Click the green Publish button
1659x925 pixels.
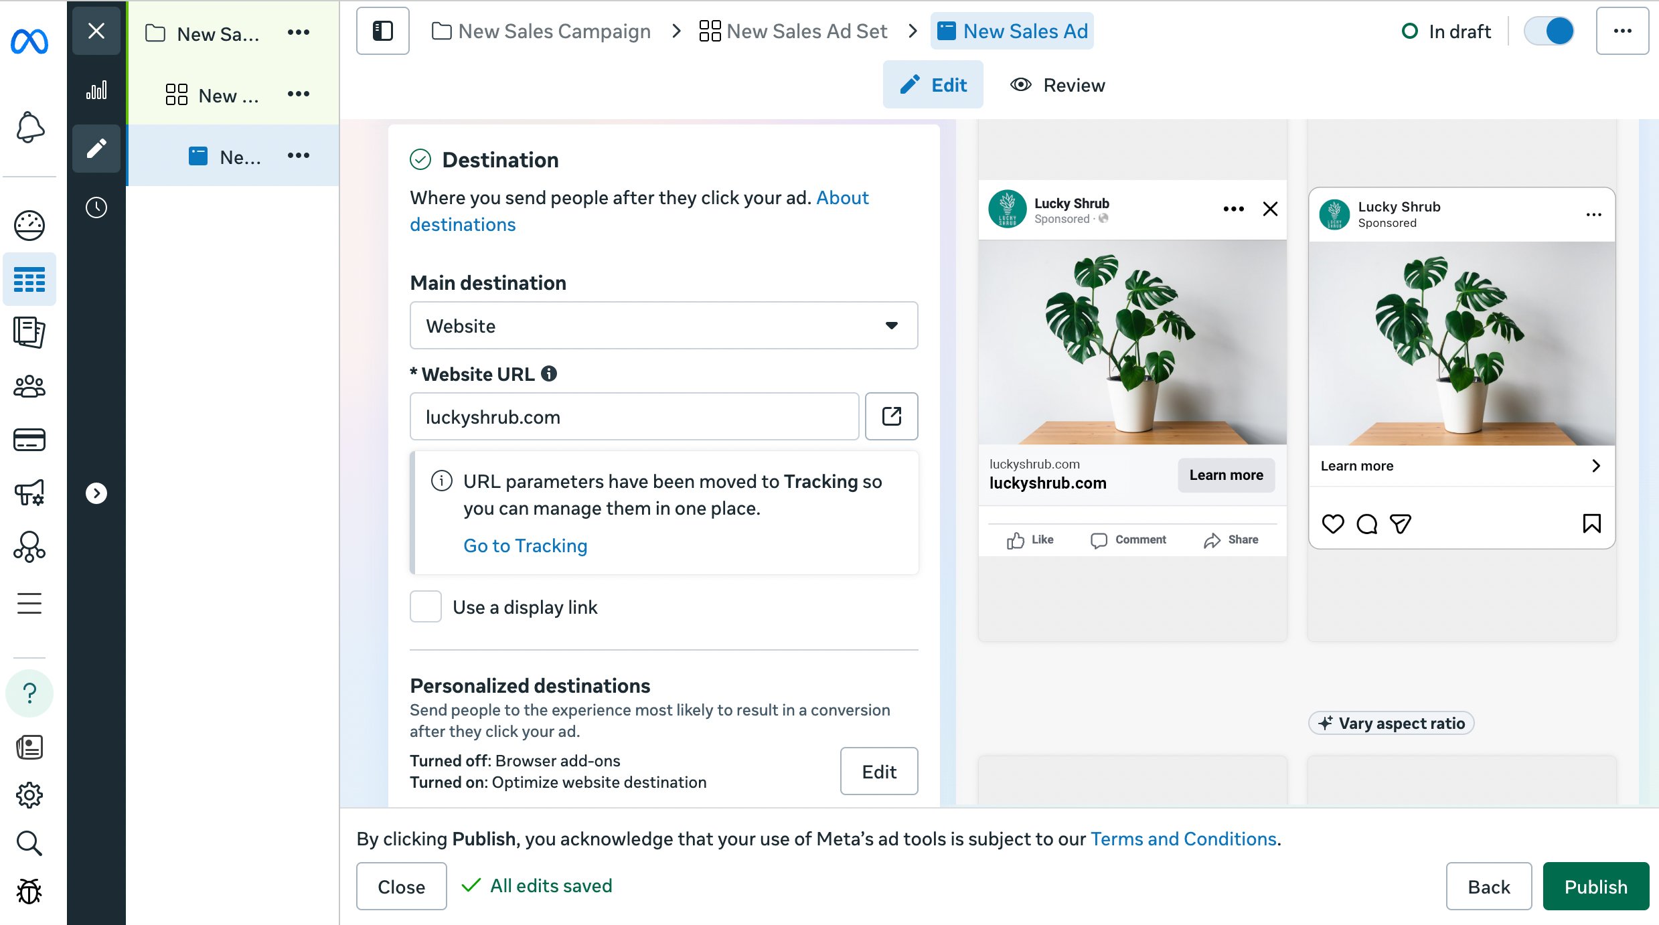click(1595, 886)
